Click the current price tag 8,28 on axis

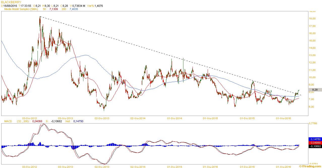tap(314, 90)
